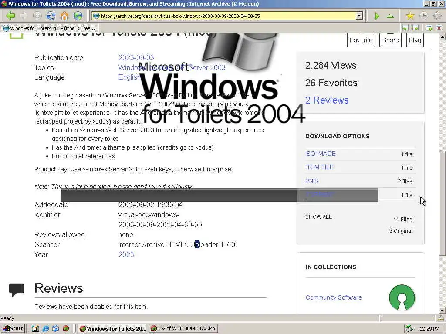The image size is (446, 334).
Task: Click 'Internet Archive HTML5 Uploader 1.7.0' text
Action: tap(177, 244)
